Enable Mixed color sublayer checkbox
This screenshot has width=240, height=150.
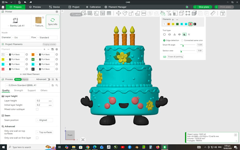(37, 109)
